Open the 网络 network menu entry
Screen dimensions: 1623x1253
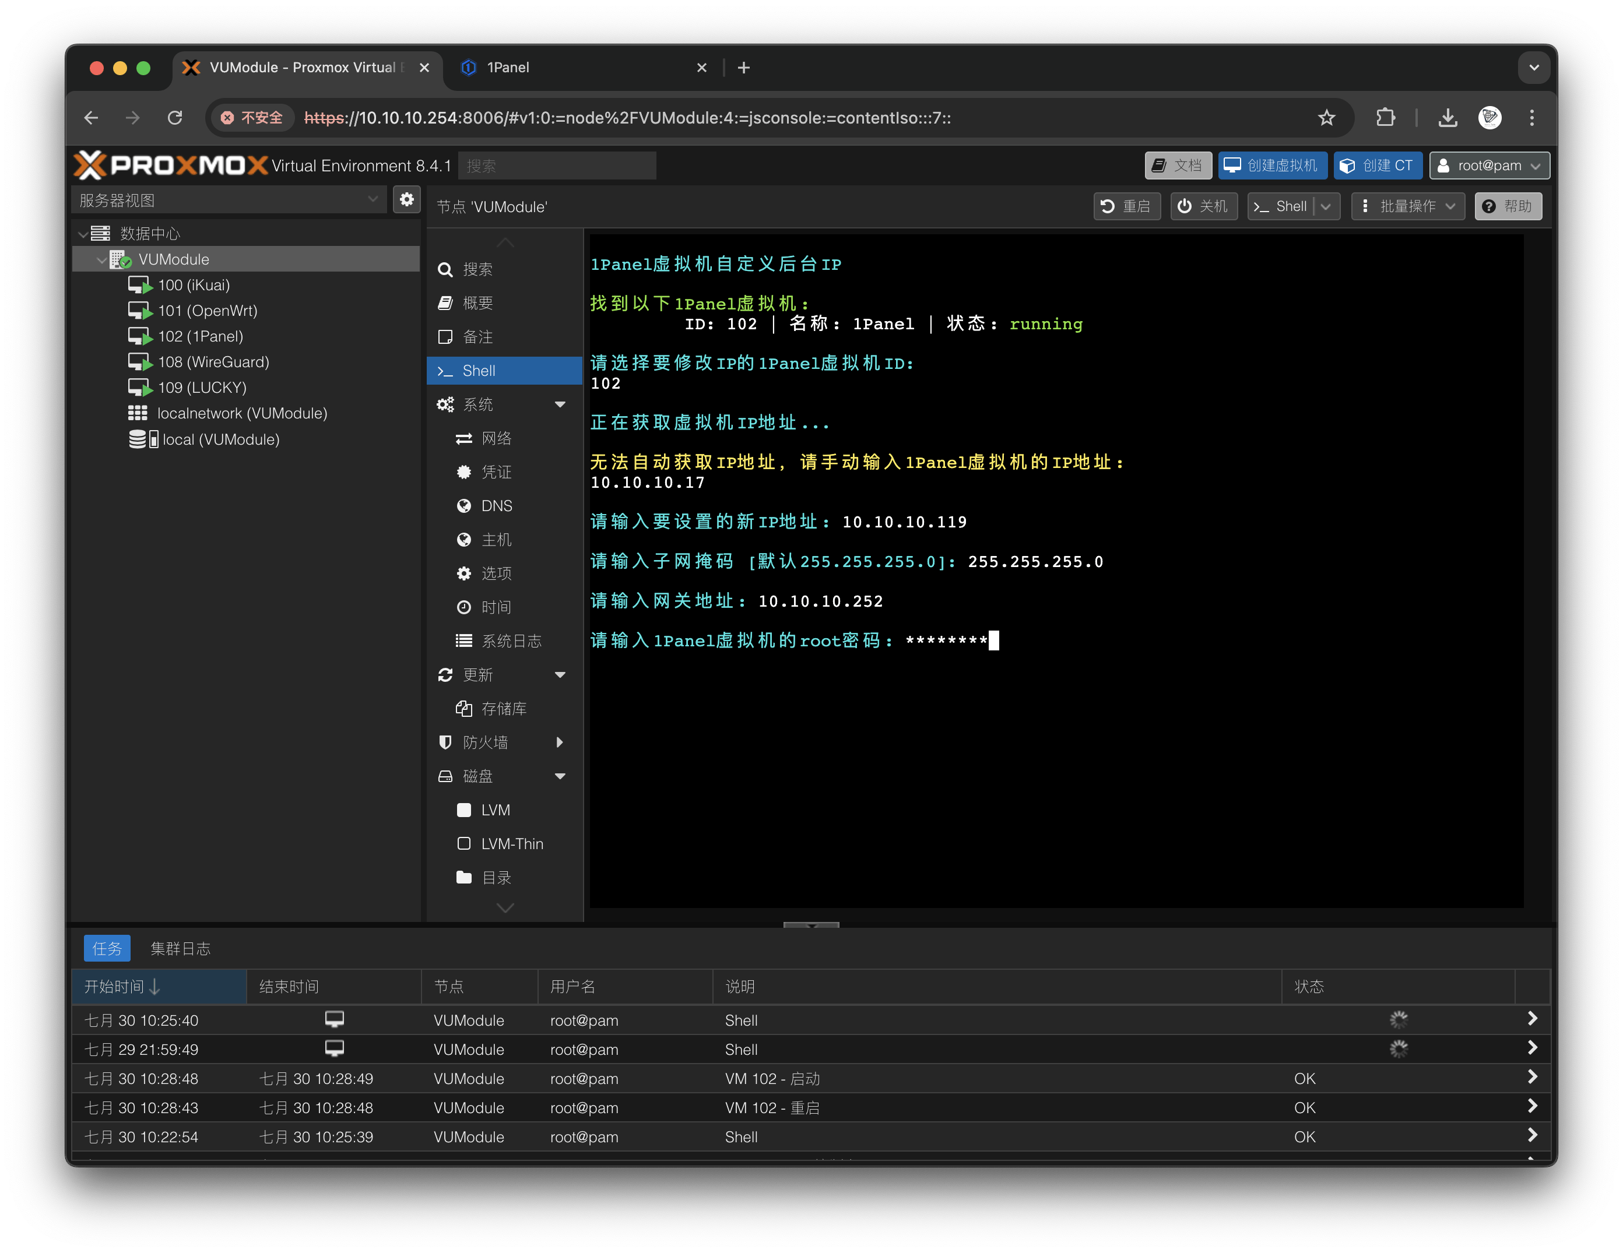click(496, 438)
